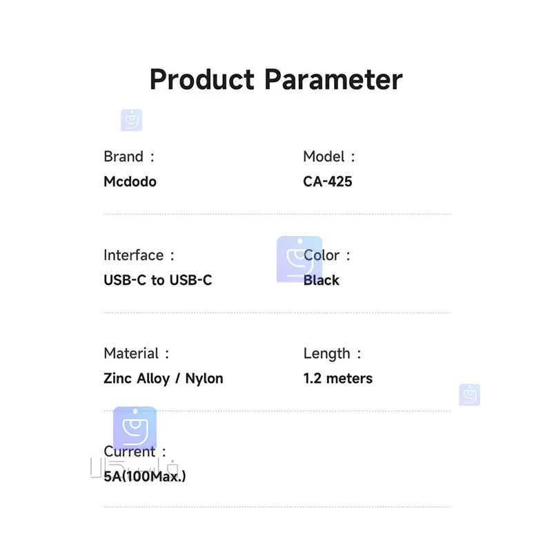Click the small watermark logo right of 1.2 meters
This screenshot has width=552, height=552.
coord(469,395)
